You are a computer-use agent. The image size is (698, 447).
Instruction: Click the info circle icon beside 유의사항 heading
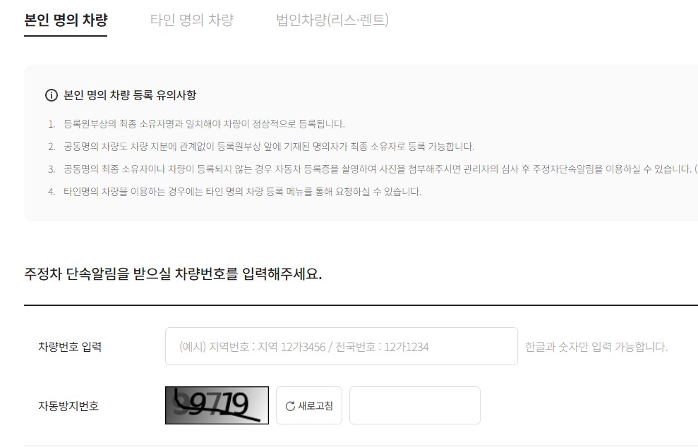(52, 95)
